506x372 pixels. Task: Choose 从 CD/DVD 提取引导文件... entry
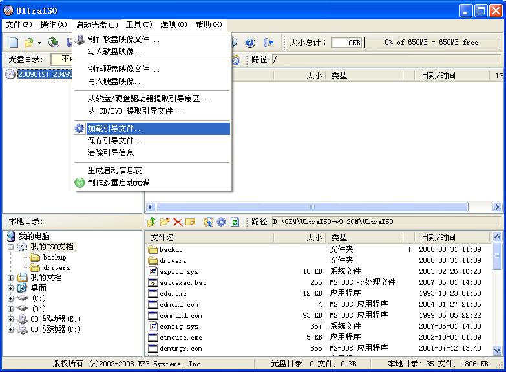coord(152,111)
